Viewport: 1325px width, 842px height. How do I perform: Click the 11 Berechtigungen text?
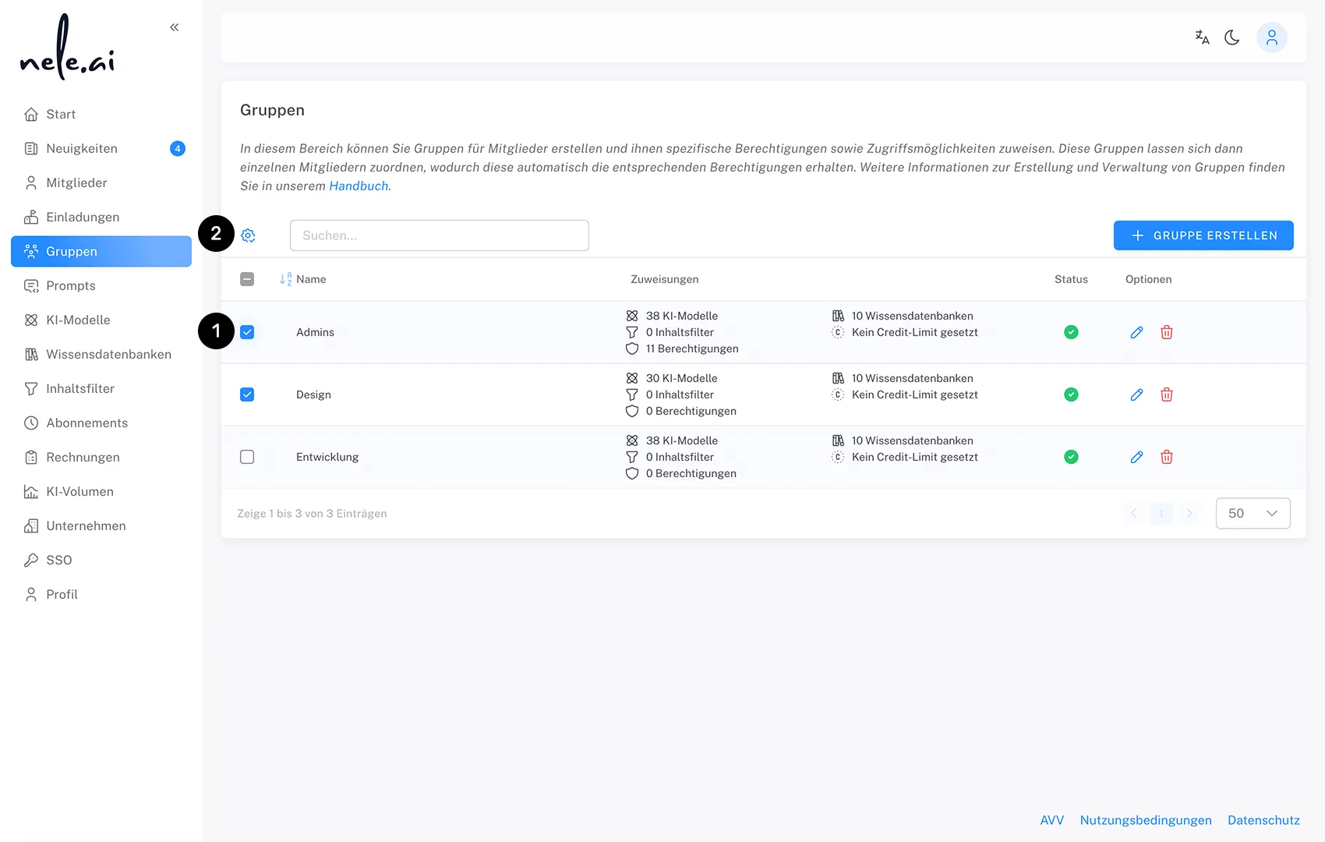click(692, 348)
